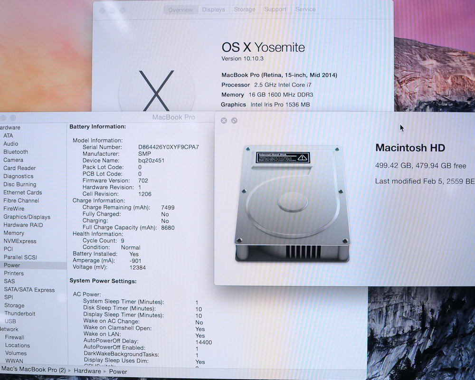Select PCI in the sidebar
Viewport: 475px width, 380px height.
click(x=8, y=249)
